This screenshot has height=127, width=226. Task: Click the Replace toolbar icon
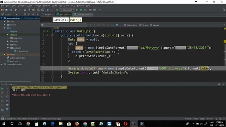(42, 10)
